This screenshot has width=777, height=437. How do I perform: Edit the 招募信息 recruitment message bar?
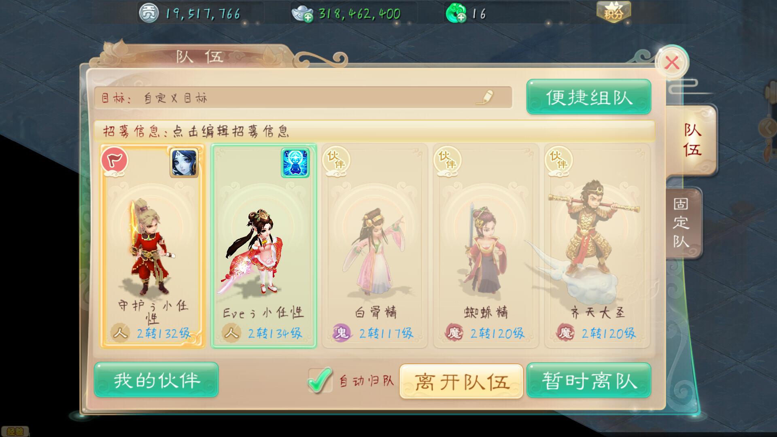[x=374, y=131]
